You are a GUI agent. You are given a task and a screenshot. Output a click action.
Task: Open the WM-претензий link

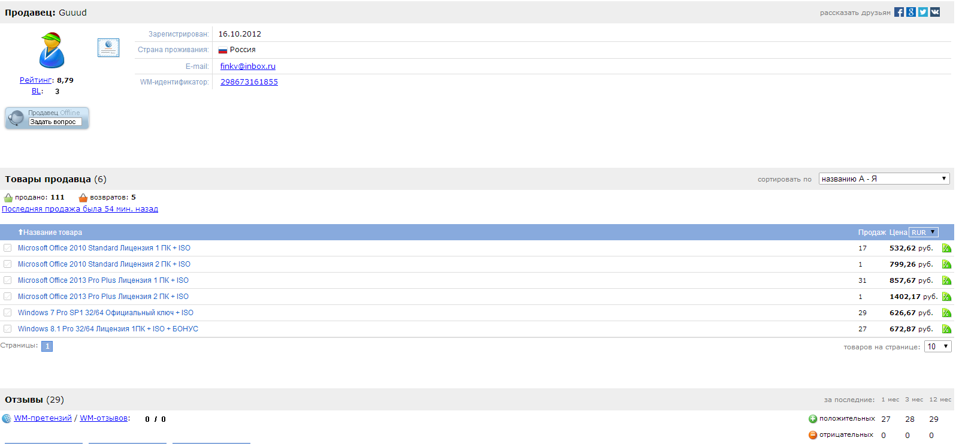click(x=43, y=418)
